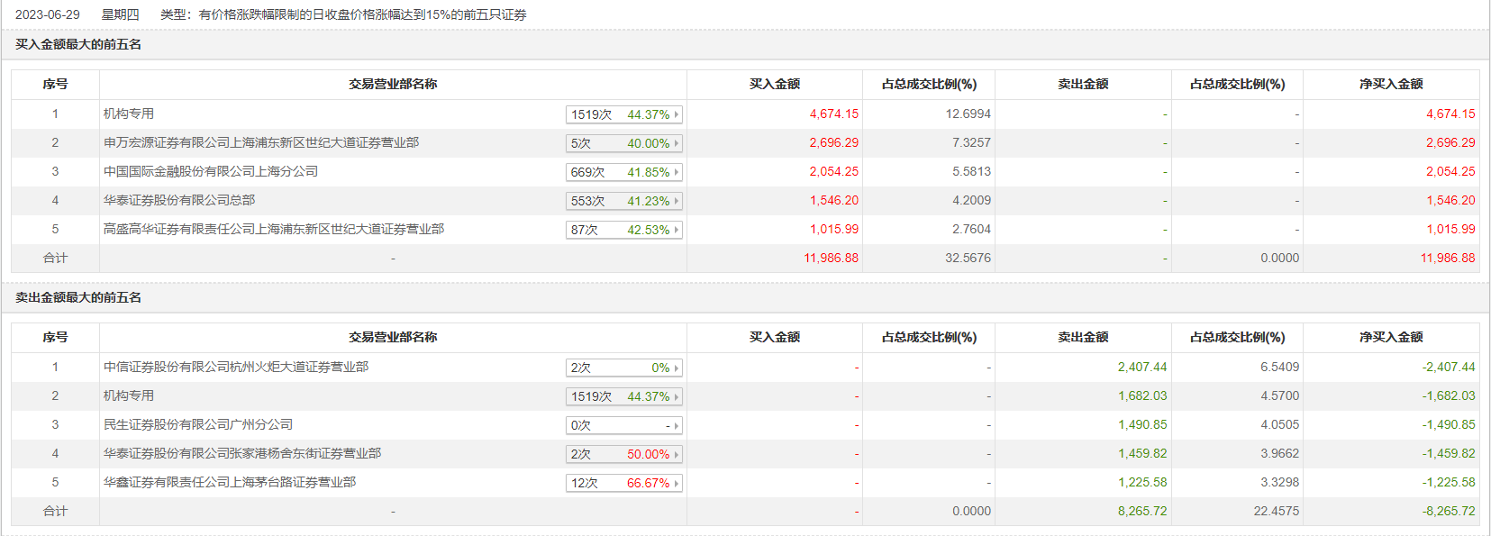Open 华鑫证券上海茅台路证券营业部 link

[230, 482]
